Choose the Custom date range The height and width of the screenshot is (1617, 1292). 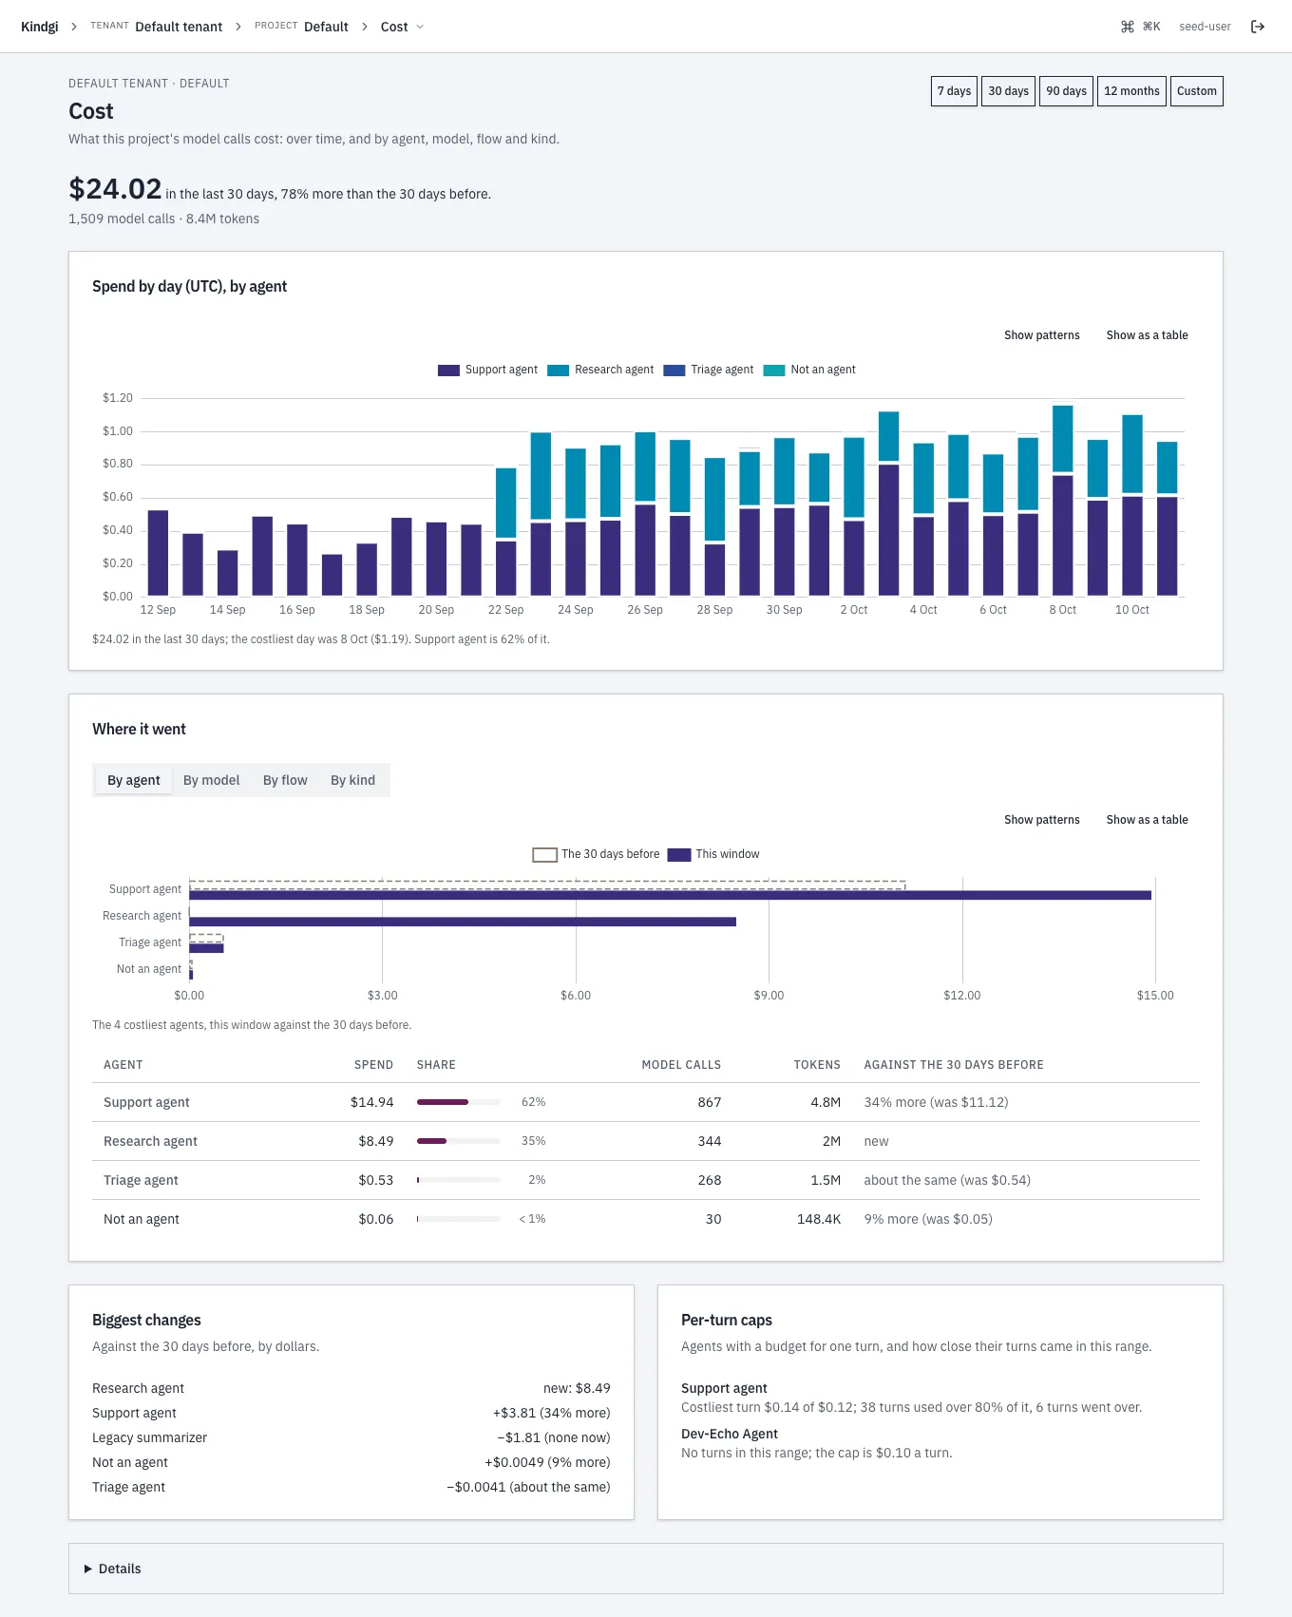pyautogui.click(x=1196, y=91)
